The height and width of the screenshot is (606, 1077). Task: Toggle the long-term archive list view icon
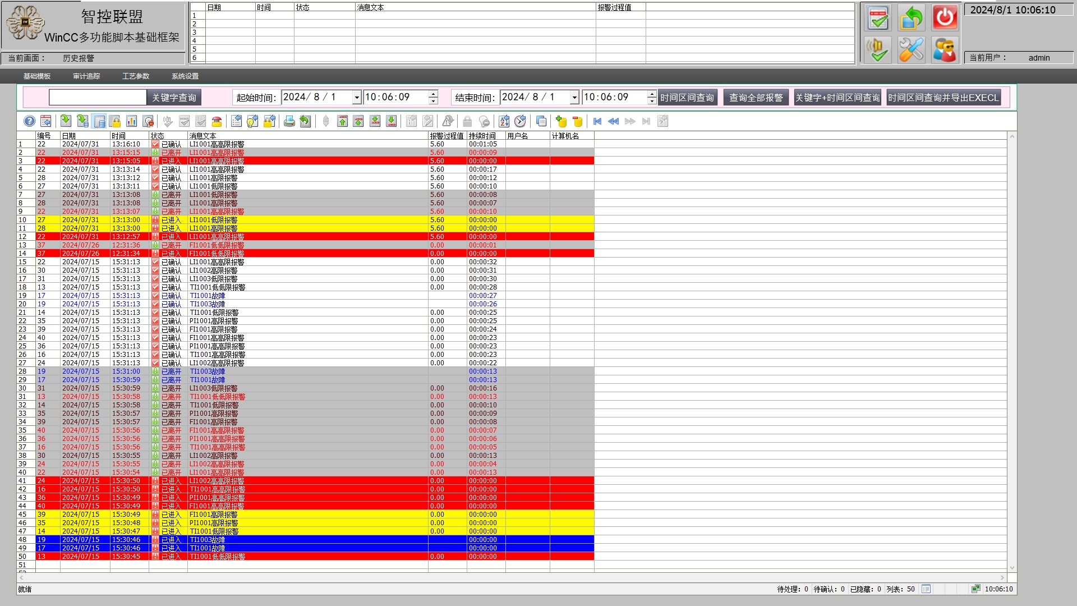click(x=99, y=121)
